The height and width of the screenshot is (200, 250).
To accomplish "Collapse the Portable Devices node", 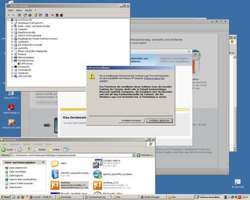I will [x=12, y=61].
